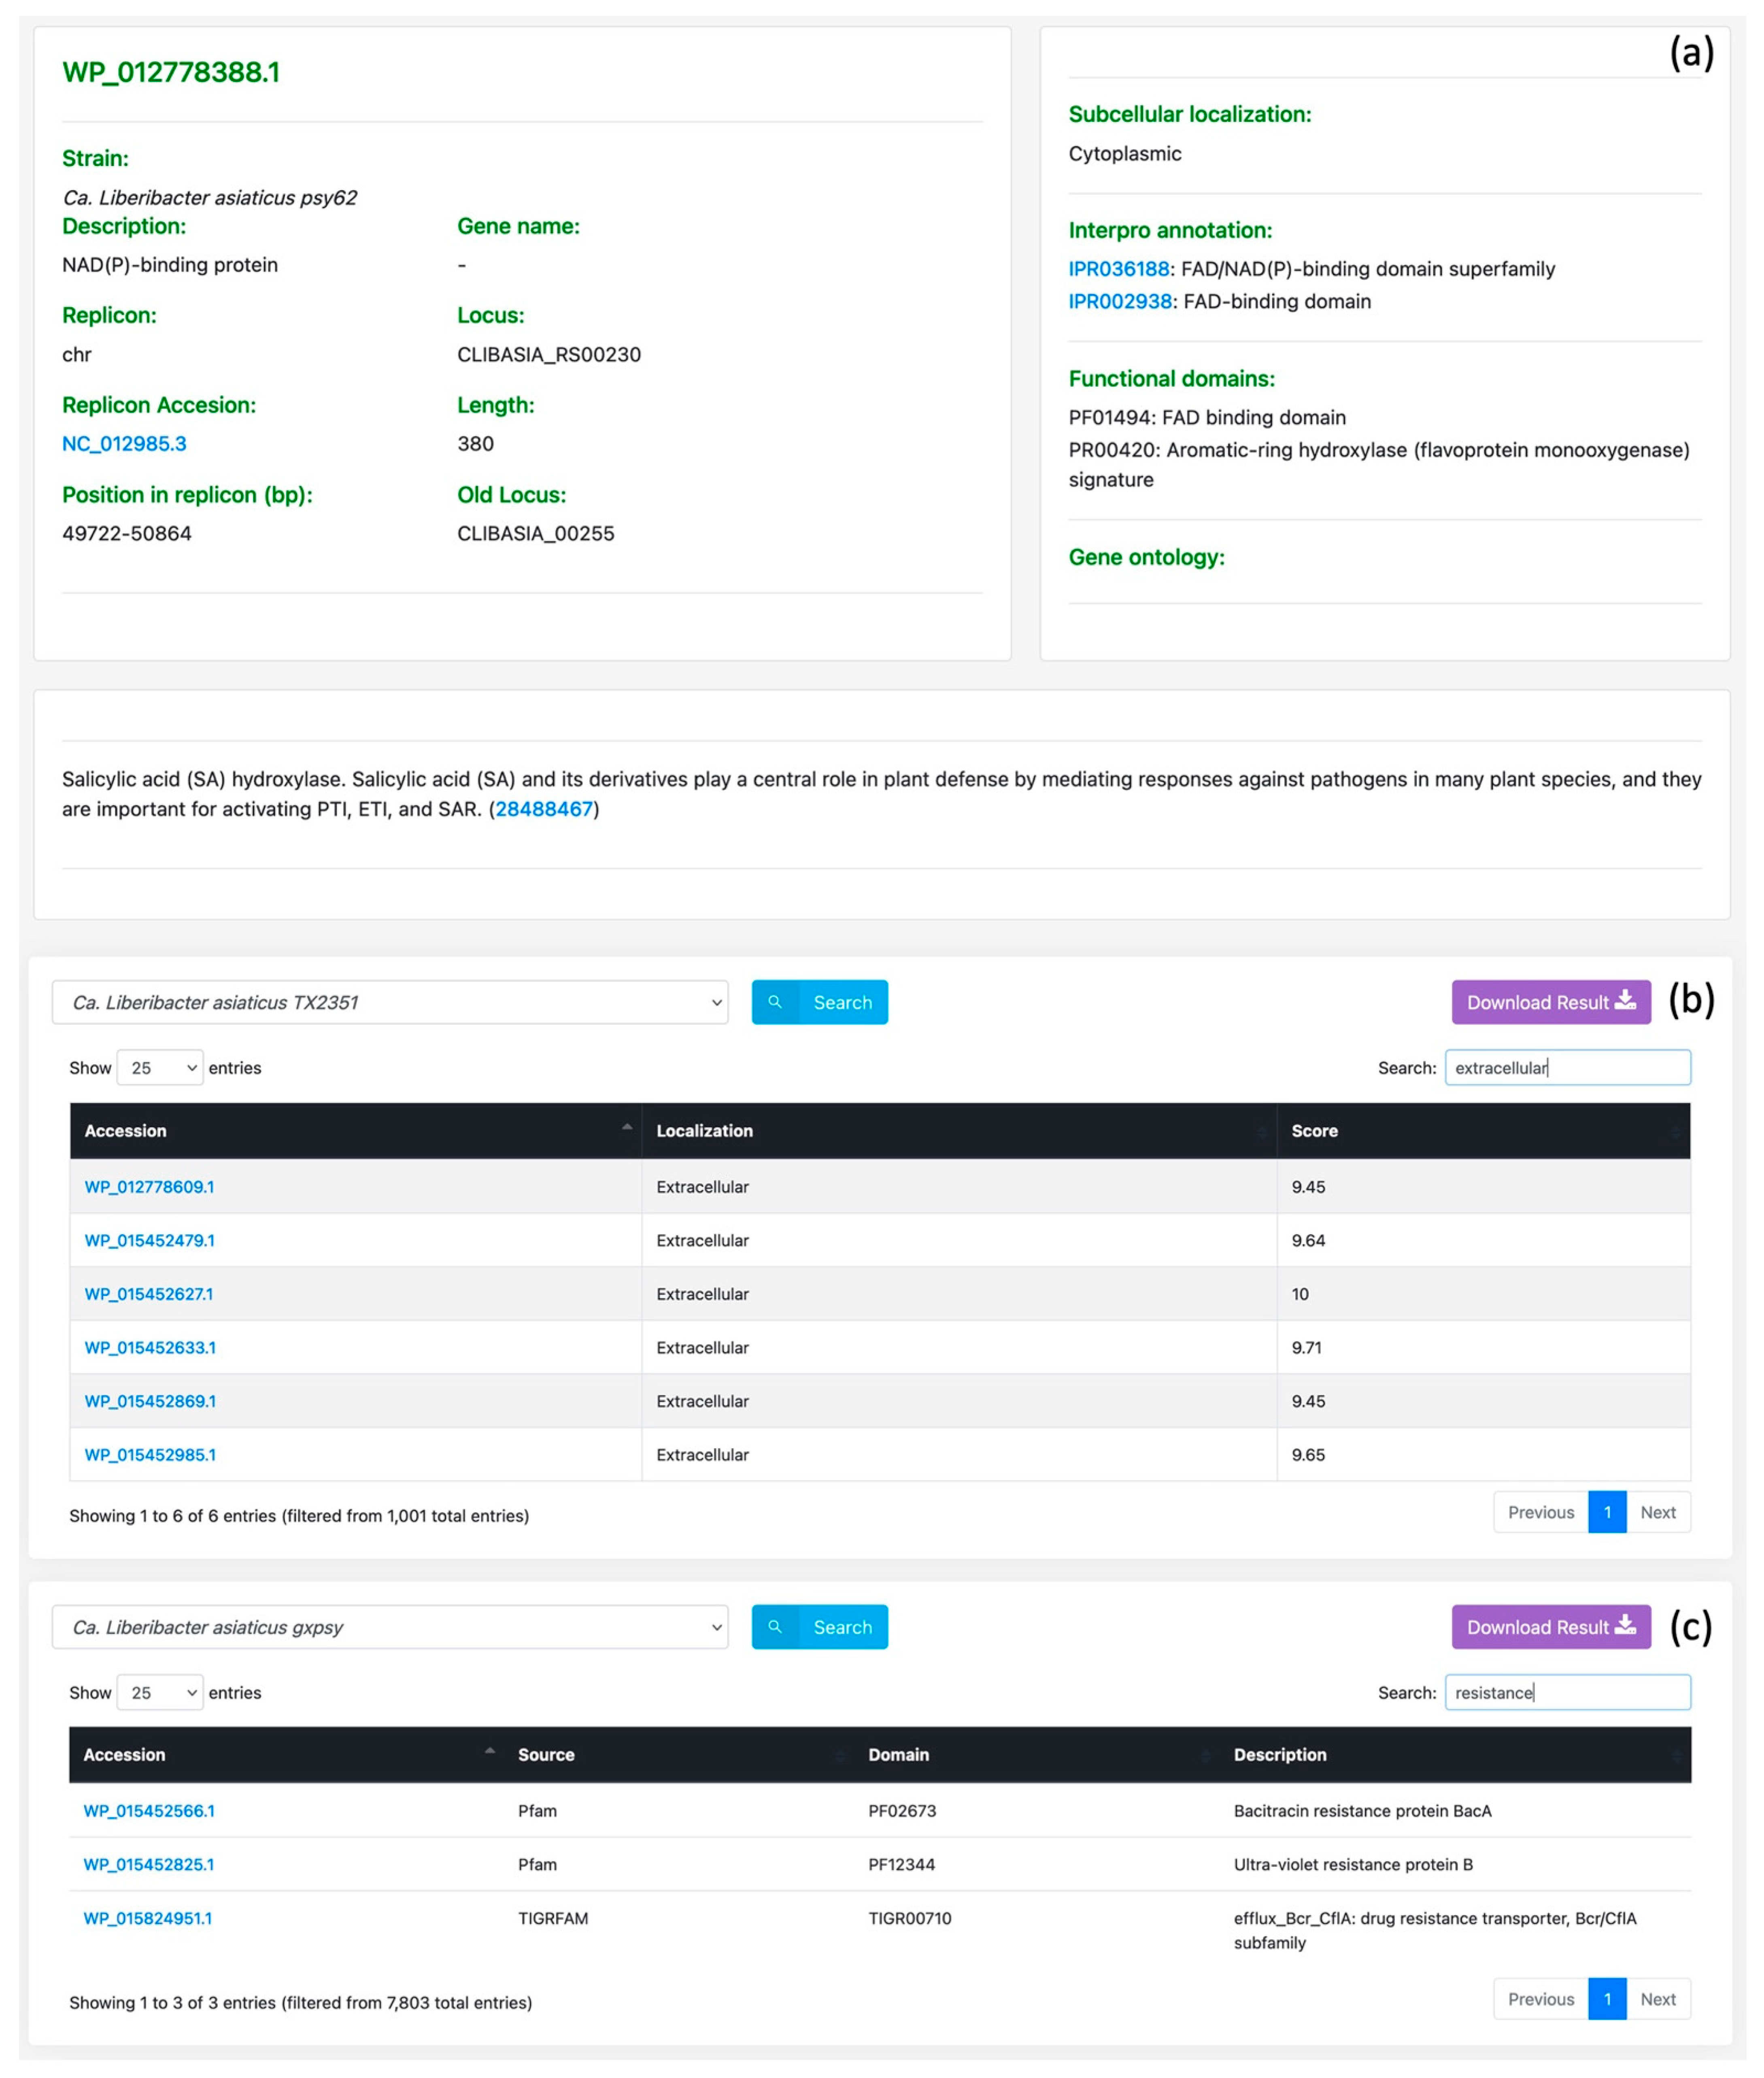Sort by Description column arrow icon
The image size is (1764, 2078).
click(1676, 1755)
